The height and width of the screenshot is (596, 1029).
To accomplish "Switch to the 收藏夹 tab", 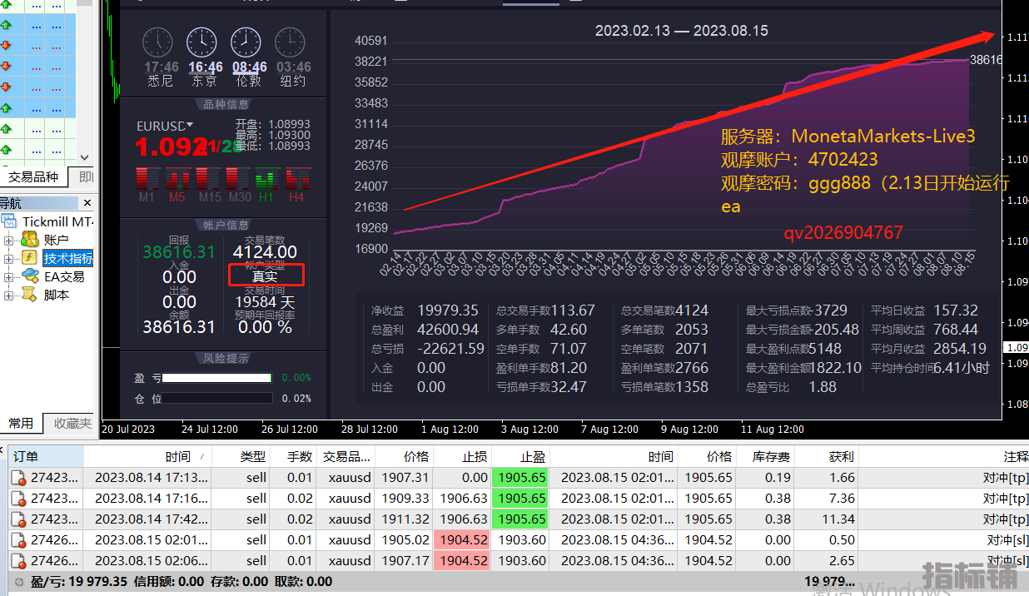I will coord(72,424).
